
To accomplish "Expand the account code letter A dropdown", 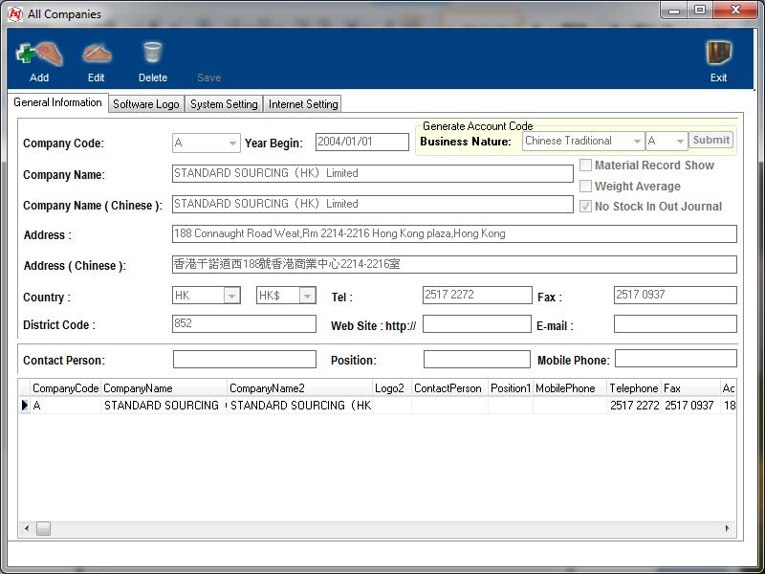I will point(680,141).
